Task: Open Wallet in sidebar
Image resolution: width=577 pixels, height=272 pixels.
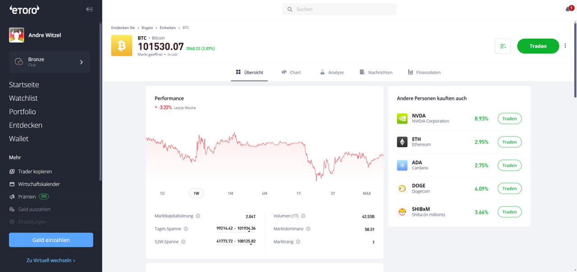Action: tap(19, 139)
